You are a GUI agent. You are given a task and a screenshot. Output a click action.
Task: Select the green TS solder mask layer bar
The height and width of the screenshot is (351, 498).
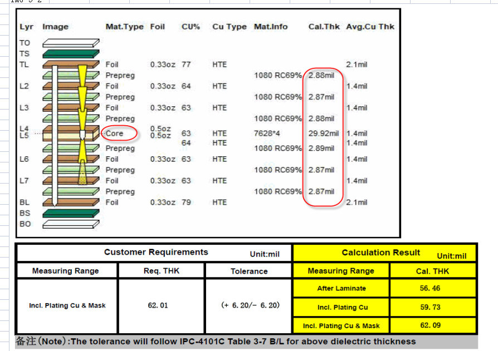click(71, 54)
